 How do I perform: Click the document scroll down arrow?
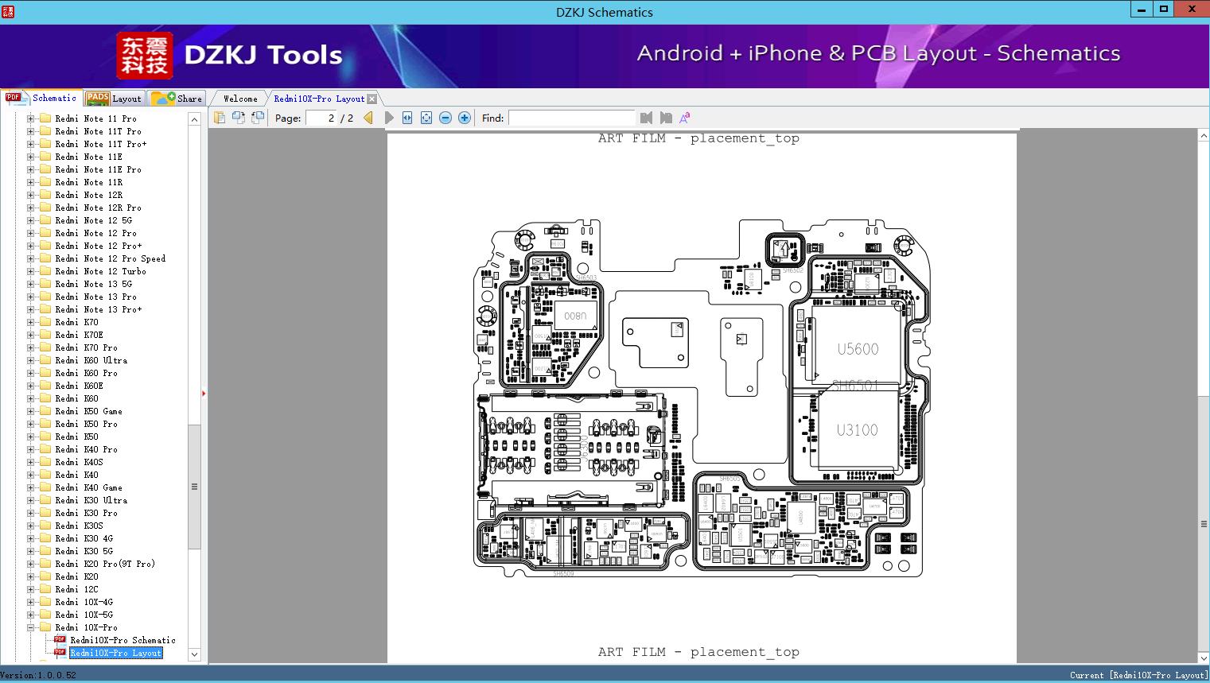pyautogui.click(x=1204, y=658)
